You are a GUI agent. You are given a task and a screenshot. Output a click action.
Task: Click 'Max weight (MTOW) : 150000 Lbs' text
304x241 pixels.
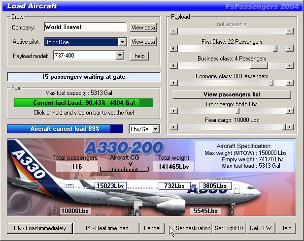(245, 153)
